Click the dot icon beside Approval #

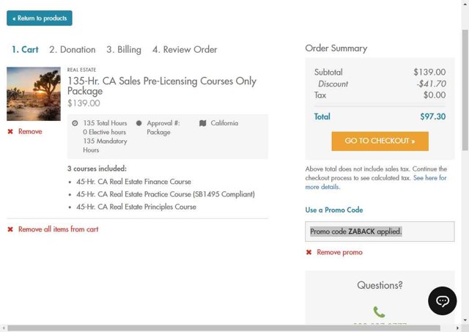[139, 123]
